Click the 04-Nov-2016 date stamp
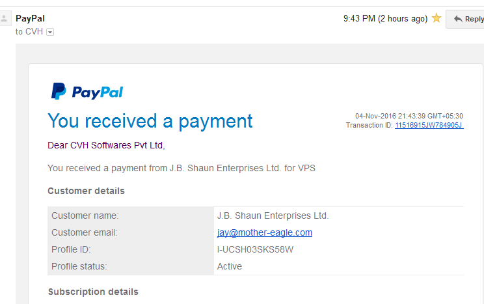 coord(409,116)
